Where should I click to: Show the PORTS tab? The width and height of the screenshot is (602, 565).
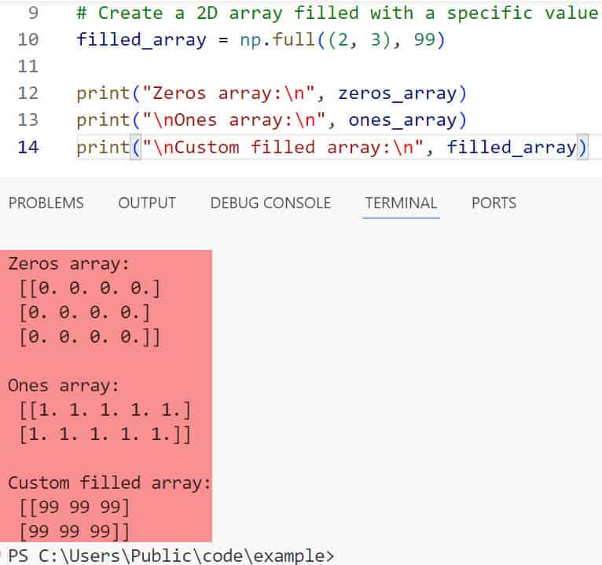pyautogui.click(x=494, y=203)
